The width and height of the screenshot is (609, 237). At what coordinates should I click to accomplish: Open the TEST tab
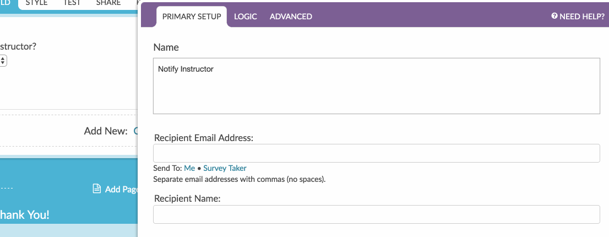click(x=72, y=3)
